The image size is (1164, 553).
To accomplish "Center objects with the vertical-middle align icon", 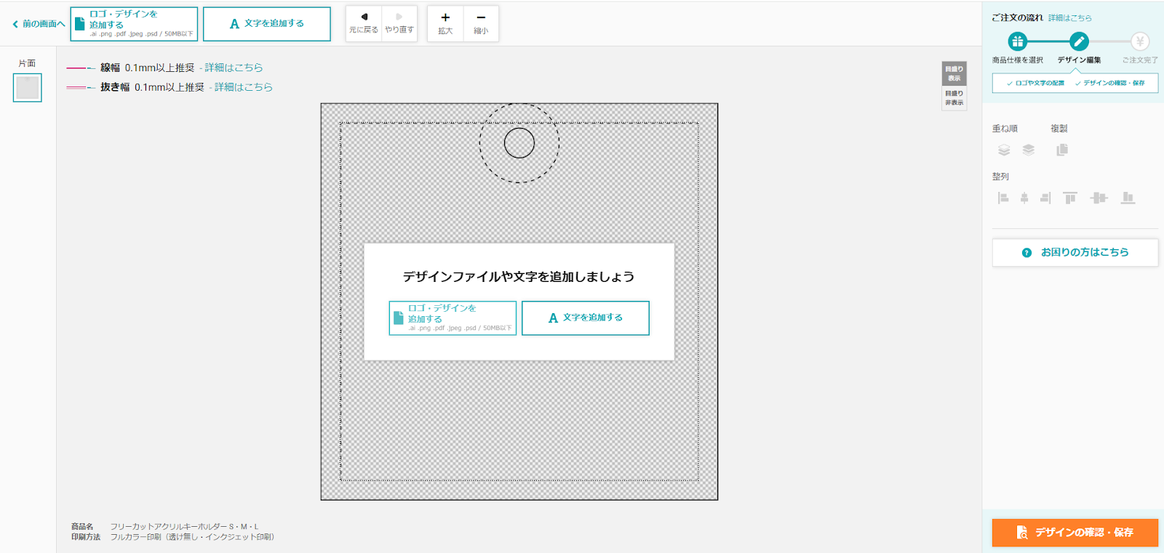I will [1099, 198].
